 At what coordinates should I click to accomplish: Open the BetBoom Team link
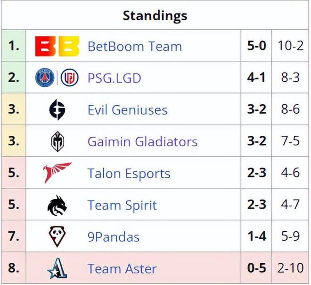(135, 46)
